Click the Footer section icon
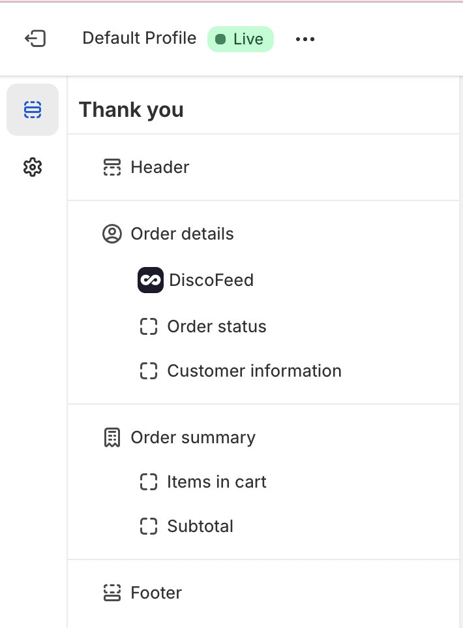 [112, 593]
